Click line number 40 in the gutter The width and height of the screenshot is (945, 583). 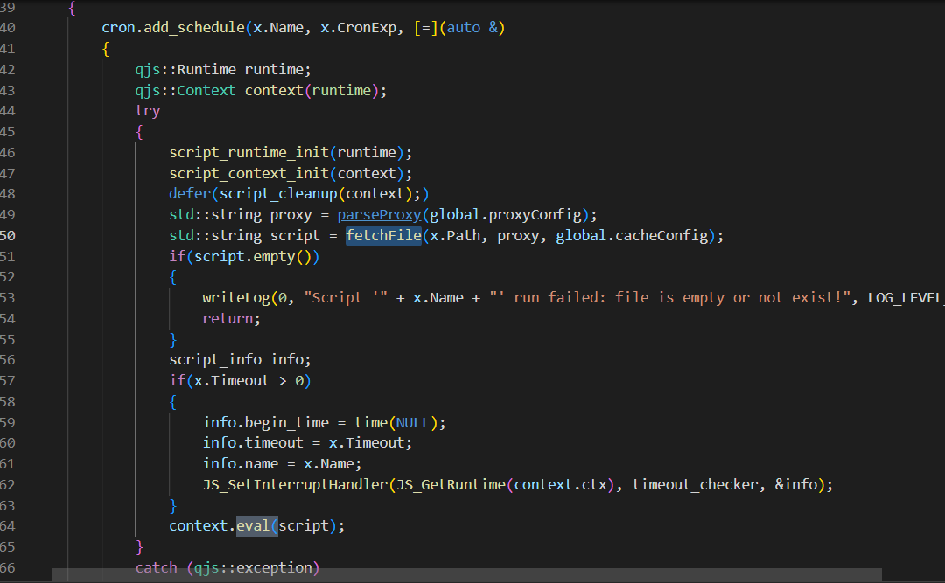8,27
